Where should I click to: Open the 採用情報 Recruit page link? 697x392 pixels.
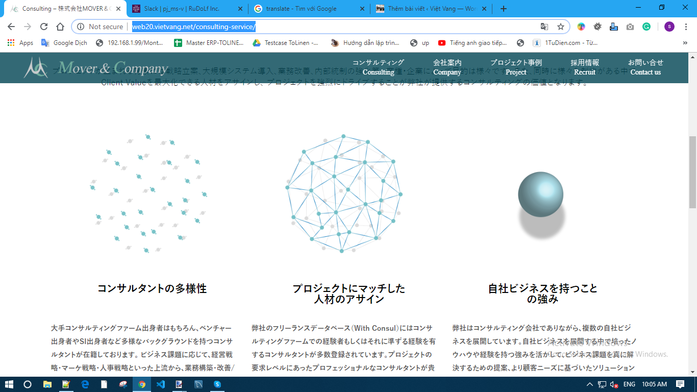click(585, 67)
